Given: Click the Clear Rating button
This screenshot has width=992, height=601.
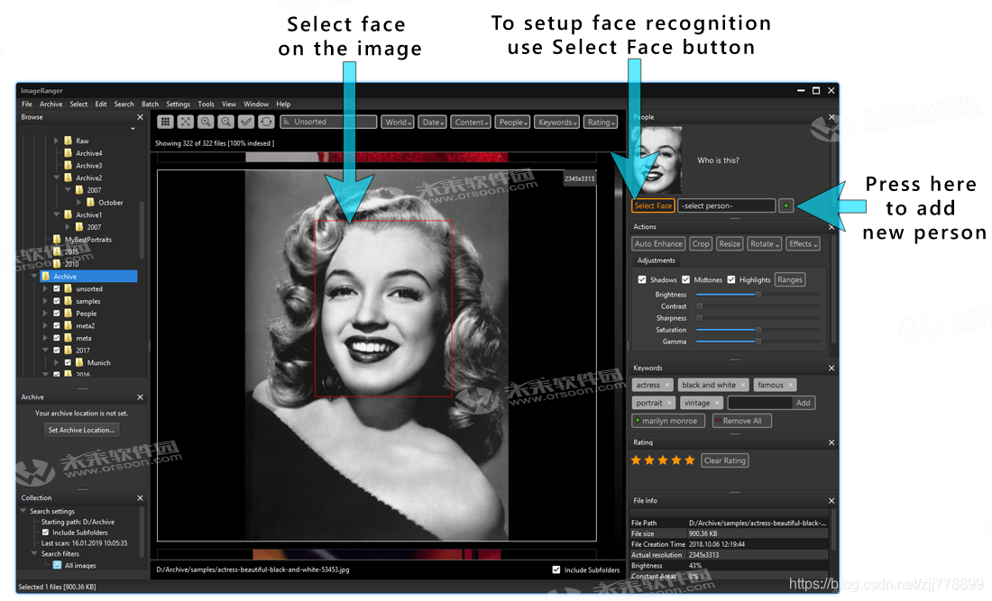Looking at the screenshot, I should point(724,460).
